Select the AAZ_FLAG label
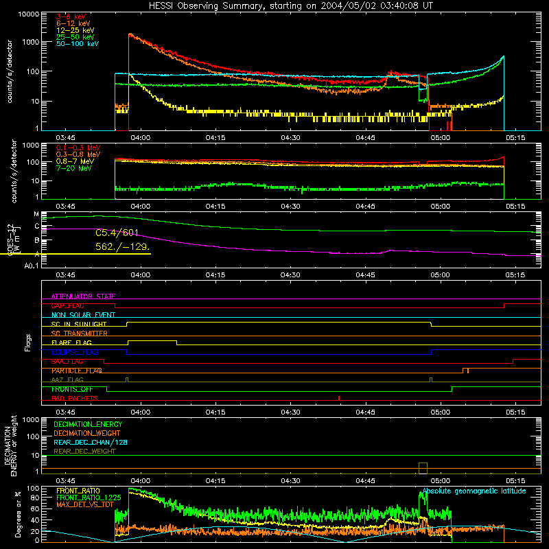The width and height of the screenshot is (549, 549). click(67, 379)
